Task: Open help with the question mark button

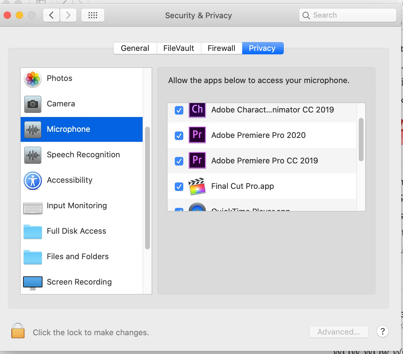Action: pos(383,332)
